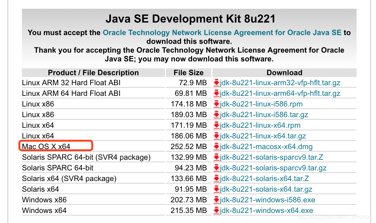Click download icon beside jdk-8u221-solaris-x64.tar.gz
The image size is (376, 223).
[x=216, y=189]
